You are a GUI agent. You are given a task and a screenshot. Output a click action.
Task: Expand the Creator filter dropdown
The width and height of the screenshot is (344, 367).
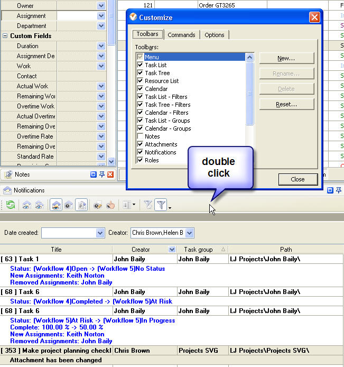190,233
